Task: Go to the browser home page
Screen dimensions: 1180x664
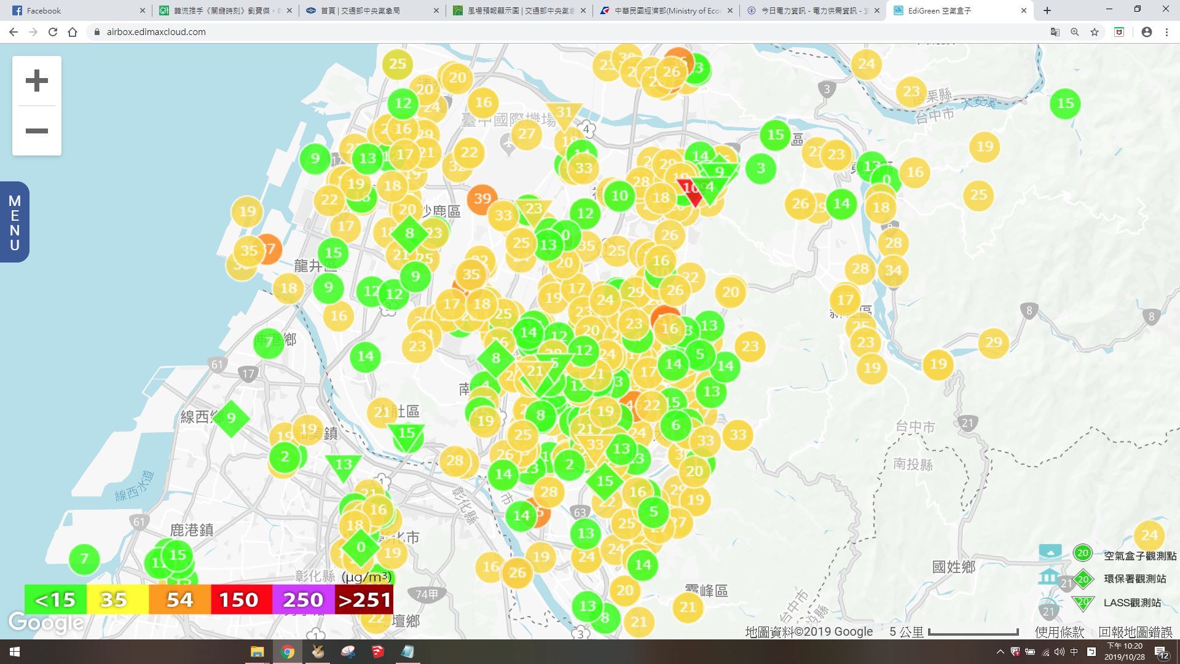Action: click(x=73, y=32)
